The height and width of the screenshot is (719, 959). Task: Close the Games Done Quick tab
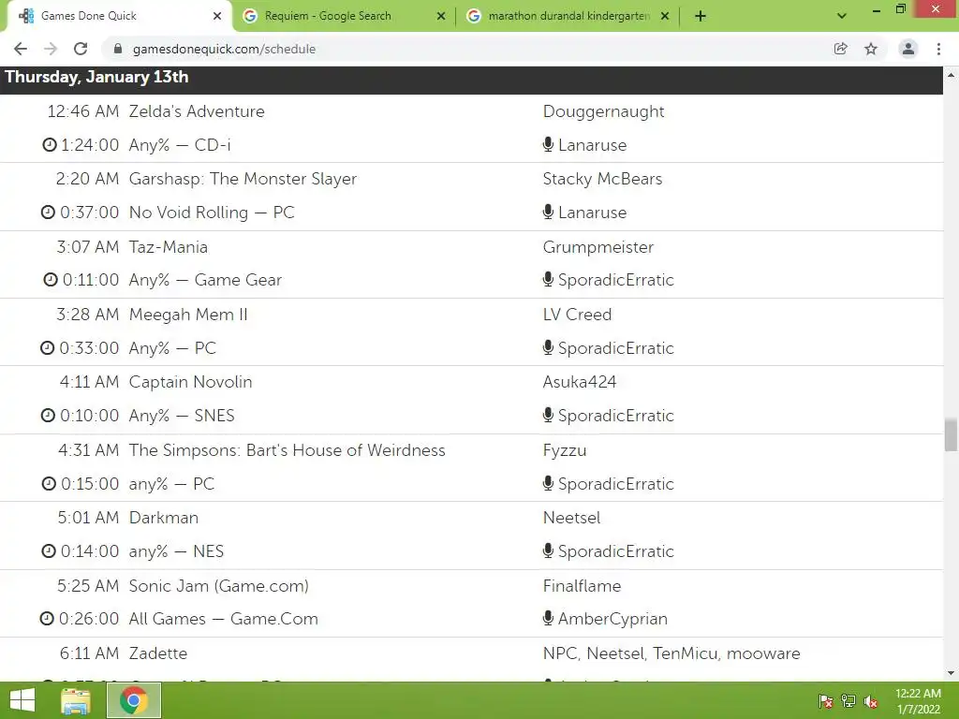point(217,16)
